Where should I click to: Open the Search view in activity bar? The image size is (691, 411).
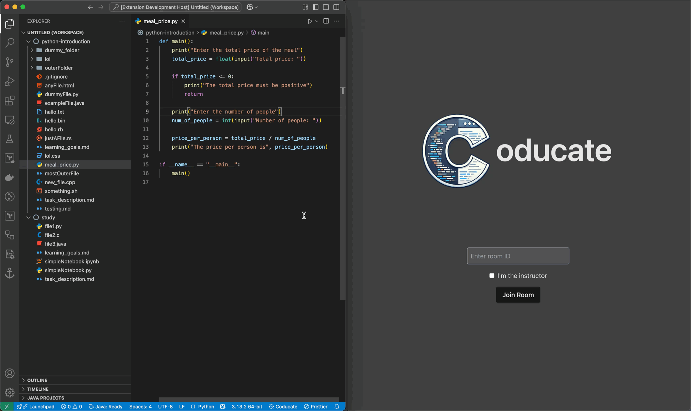pos(10,43)
